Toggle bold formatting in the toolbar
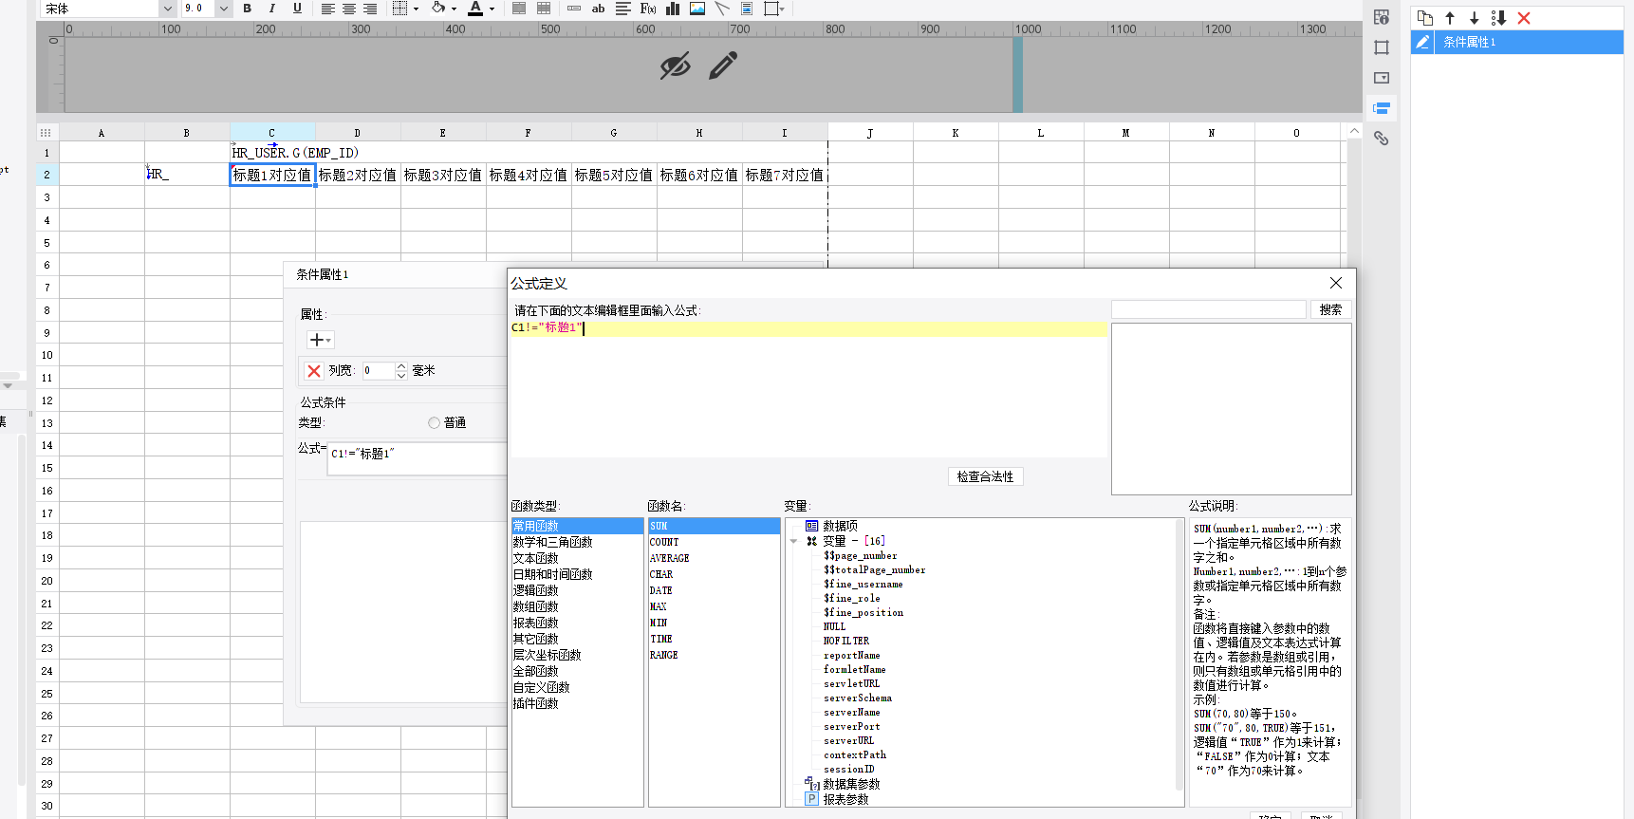Screen dimensions: 1634x819 [247, 9]
